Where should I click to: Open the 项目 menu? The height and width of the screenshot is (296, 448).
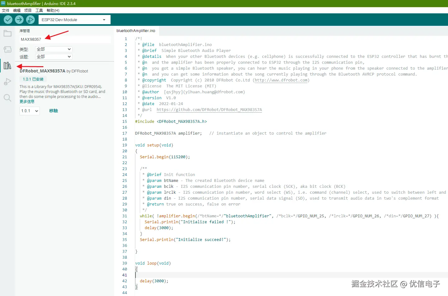28,10
